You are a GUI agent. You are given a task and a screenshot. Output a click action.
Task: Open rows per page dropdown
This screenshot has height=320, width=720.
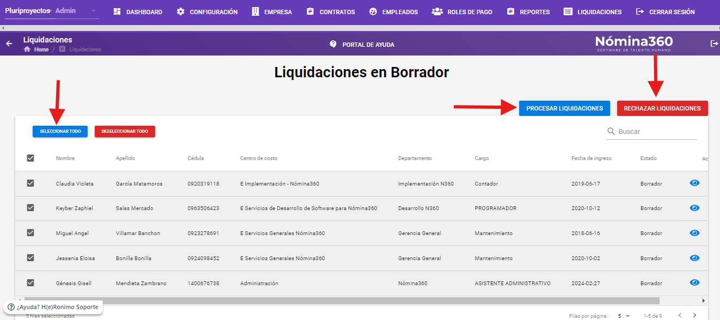[624, 316]
